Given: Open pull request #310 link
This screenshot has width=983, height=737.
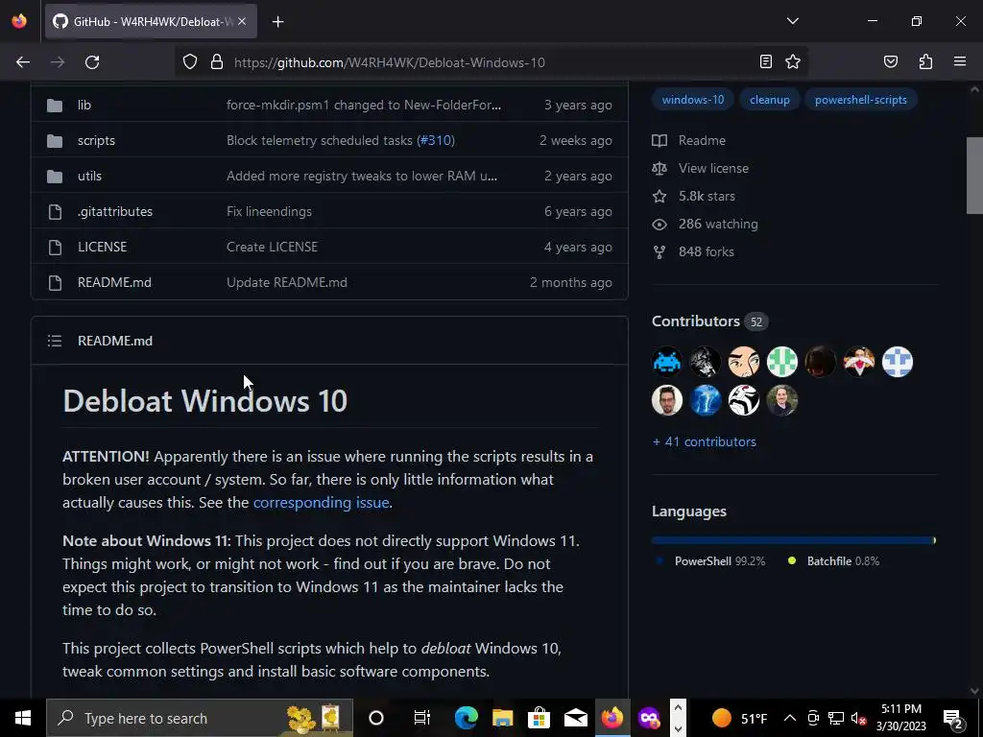Looking at the screenshot, I should tap(436, 140).
